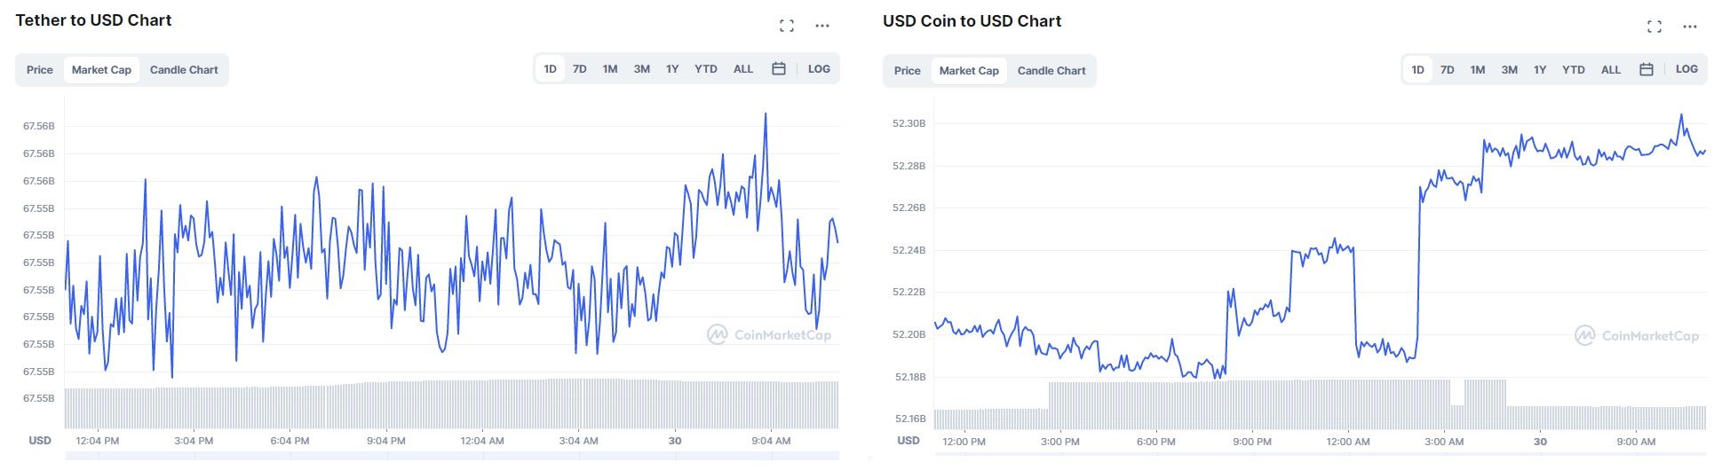Screen dimensions: 1714x470
Task: Toggle LOG scale on Tether chart
Action: tap(819, 69)
